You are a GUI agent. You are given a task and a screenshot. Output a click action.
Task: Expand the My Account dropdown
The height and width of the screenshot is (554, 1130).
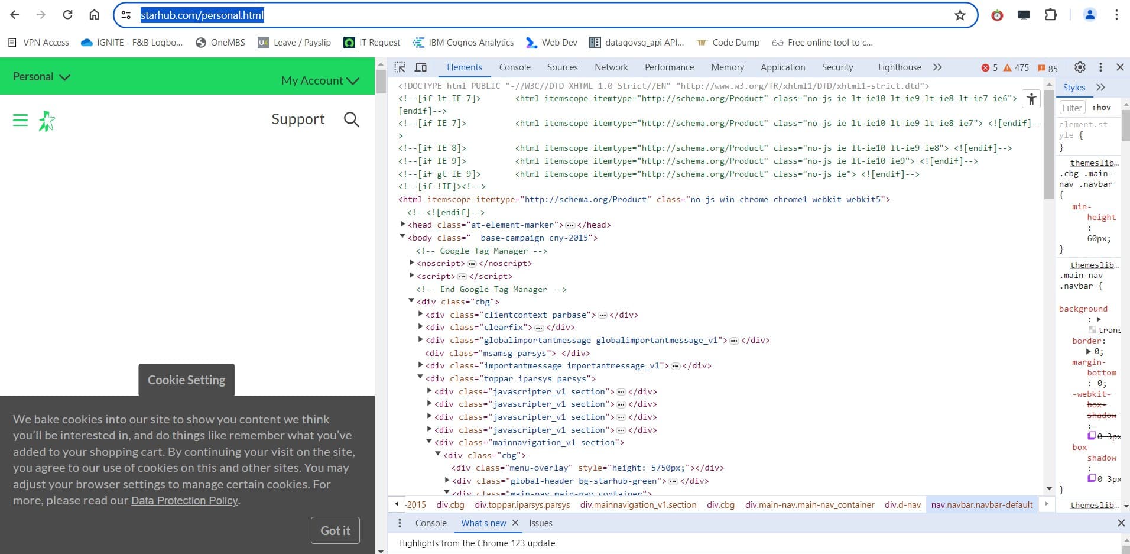pos(320,80)
